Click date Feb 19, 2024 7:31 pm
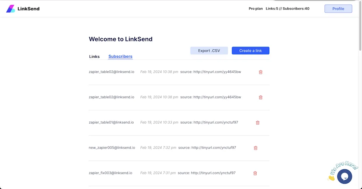The image size is (362, 189). tap(158, 173)
